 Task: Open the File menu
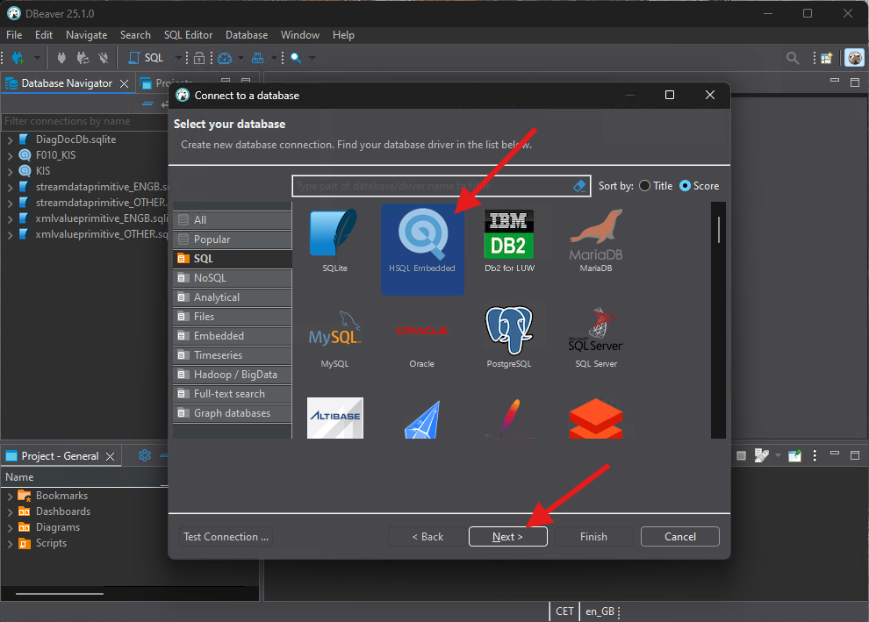pyautogui.click(x=14, y=35)
